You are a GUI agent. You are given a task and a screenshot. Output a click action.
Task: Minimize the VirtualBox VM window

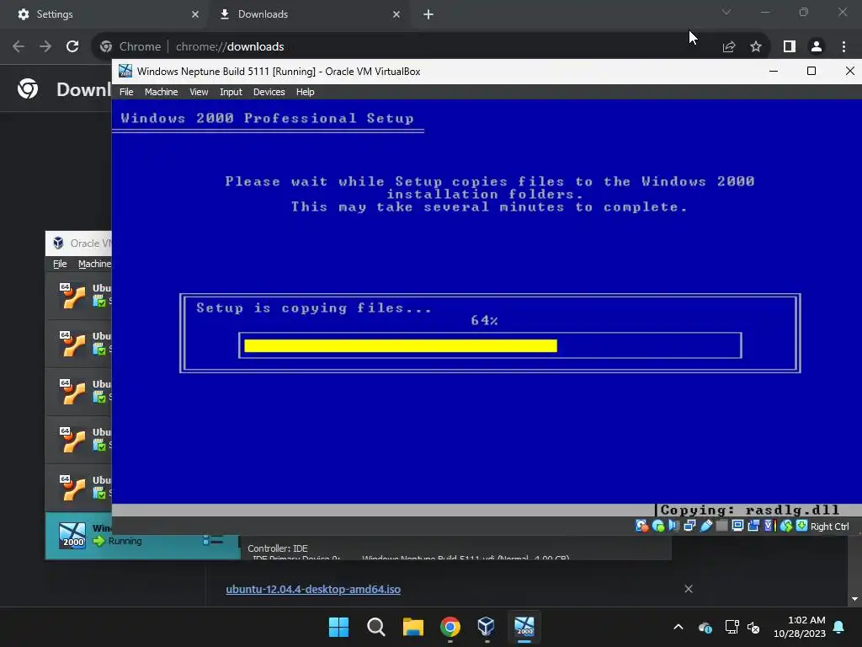pos(774,71)
